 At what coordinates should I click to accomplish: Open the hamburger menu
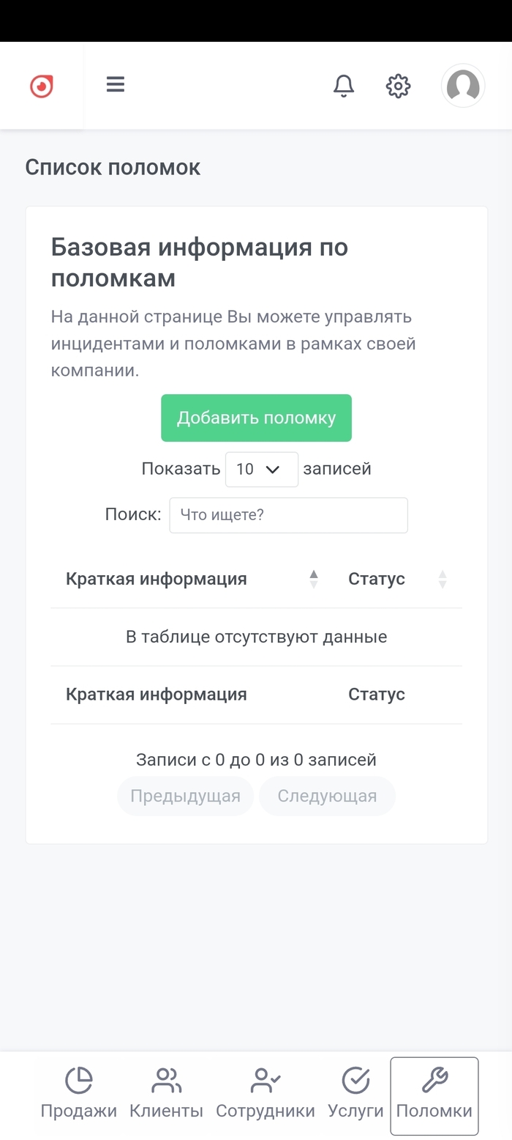click(x=116, y=85)
